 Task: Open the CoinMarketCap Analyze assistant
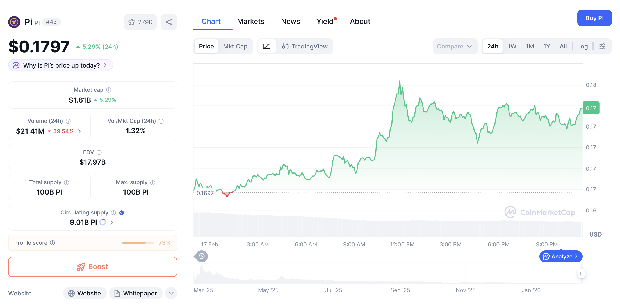(560, 256)
